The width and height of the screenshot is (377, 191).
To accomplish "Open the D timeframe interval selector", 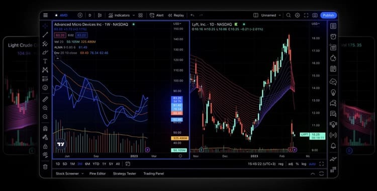I will 90,16.
